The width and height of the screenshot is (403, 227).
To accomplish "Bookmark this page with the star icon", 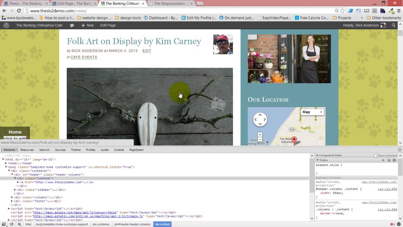I will click(343, 11).
